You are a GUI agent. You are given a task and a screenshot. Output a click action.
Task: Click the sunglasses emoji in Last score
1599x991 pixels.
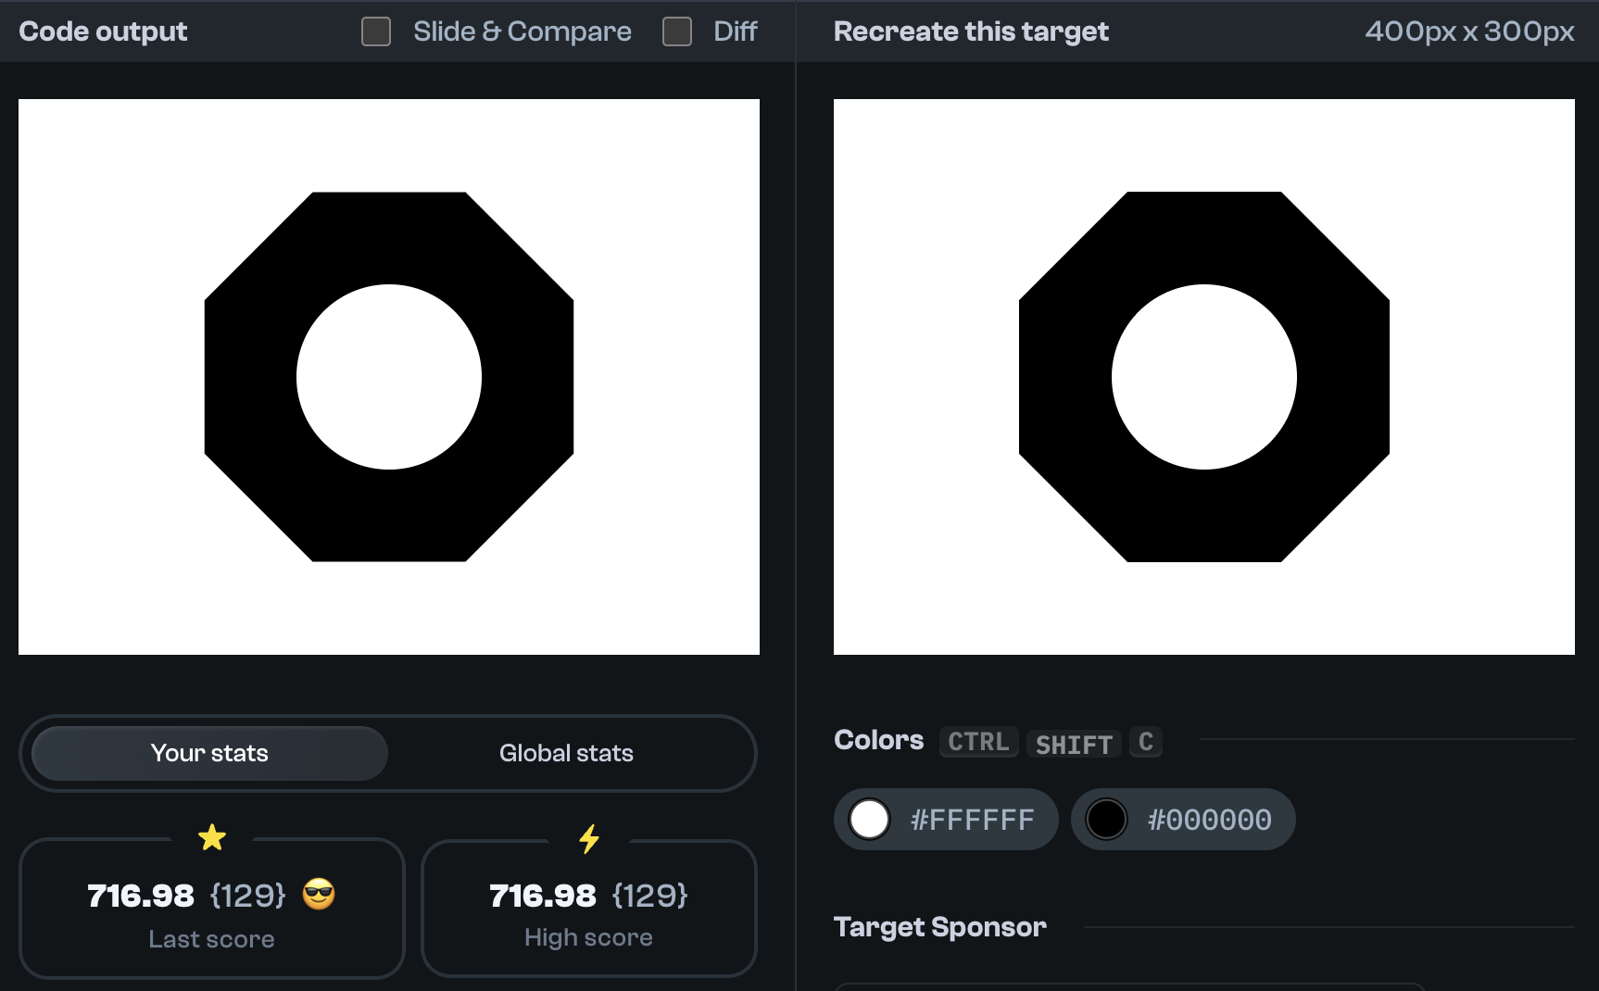(x=319, y=894)
